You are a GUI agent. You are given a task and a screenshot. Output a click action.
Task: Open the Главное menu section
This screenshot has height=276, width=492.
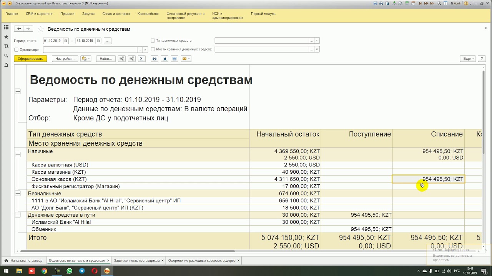pyautogui.click(x=12, y=14)
